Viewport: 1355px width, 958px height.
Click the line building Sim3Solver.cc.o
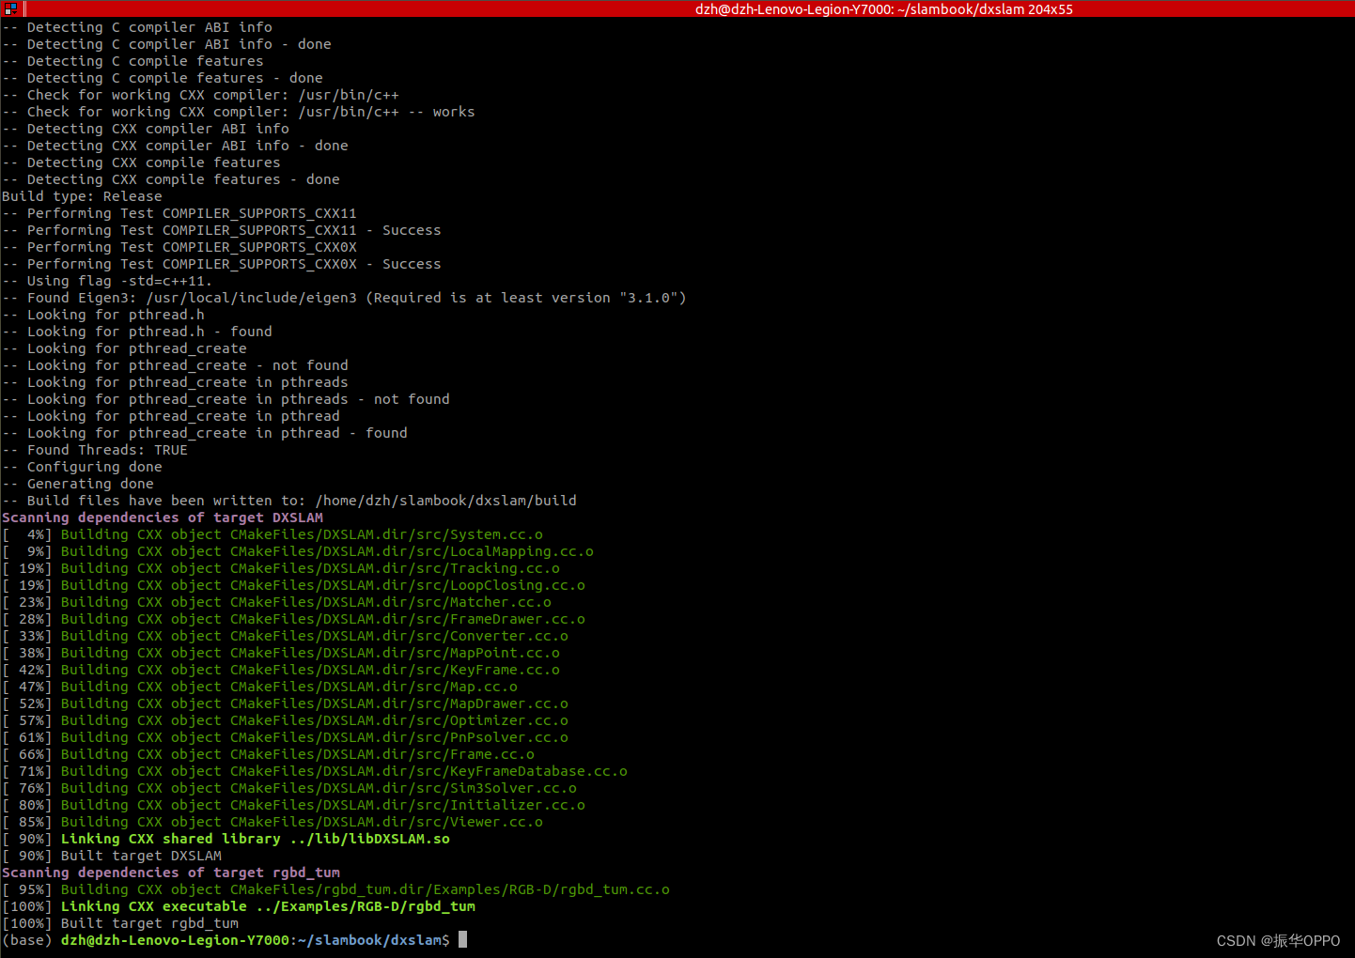289,788
